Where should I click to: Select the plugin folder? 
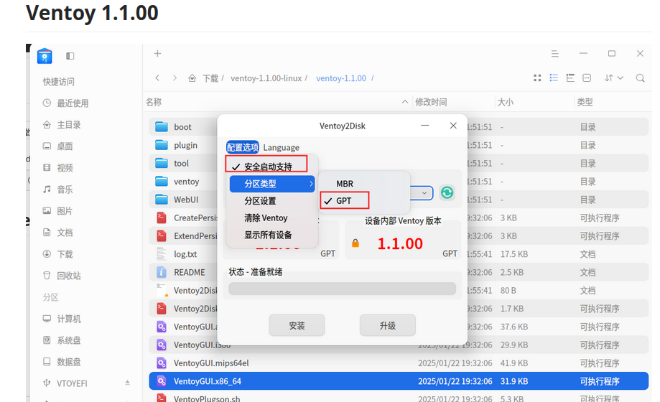(185, 145)
